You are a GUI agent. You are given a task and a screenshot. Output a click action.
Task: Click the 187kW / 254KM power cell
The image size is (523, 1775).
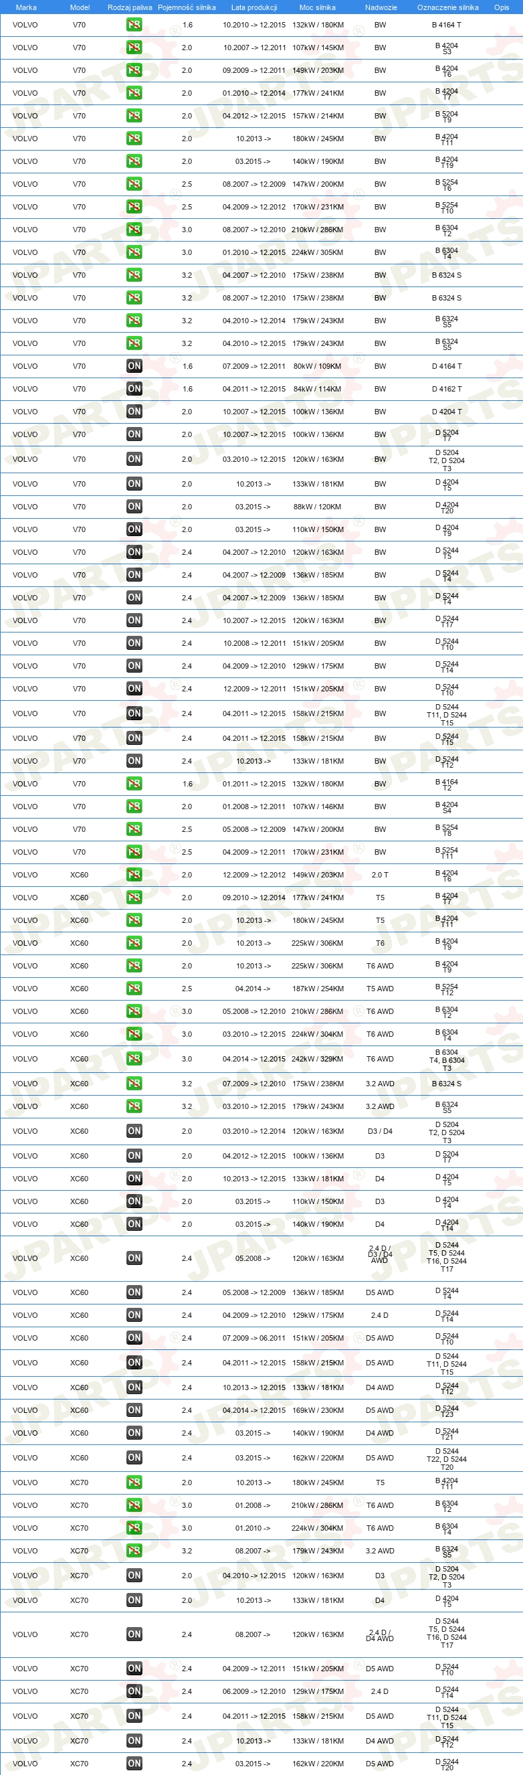pyautogui.click(x=317, y=988)
